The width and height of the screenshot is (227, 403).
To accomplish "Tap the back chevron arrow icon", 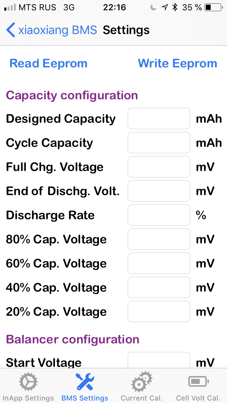I will (x=11, y=30).
